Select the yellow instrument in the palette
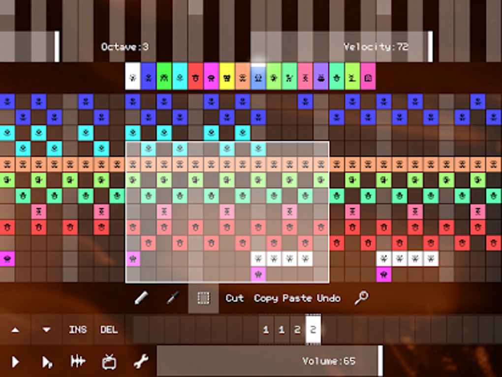This screenshot has width=502, height=377. (x=228, y=77)
